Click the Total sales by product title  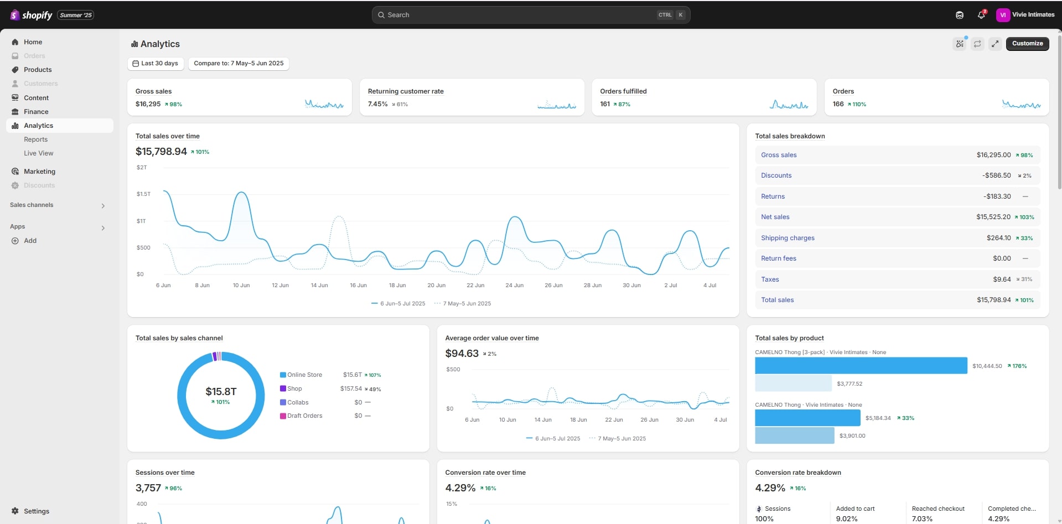coord(789,338)
